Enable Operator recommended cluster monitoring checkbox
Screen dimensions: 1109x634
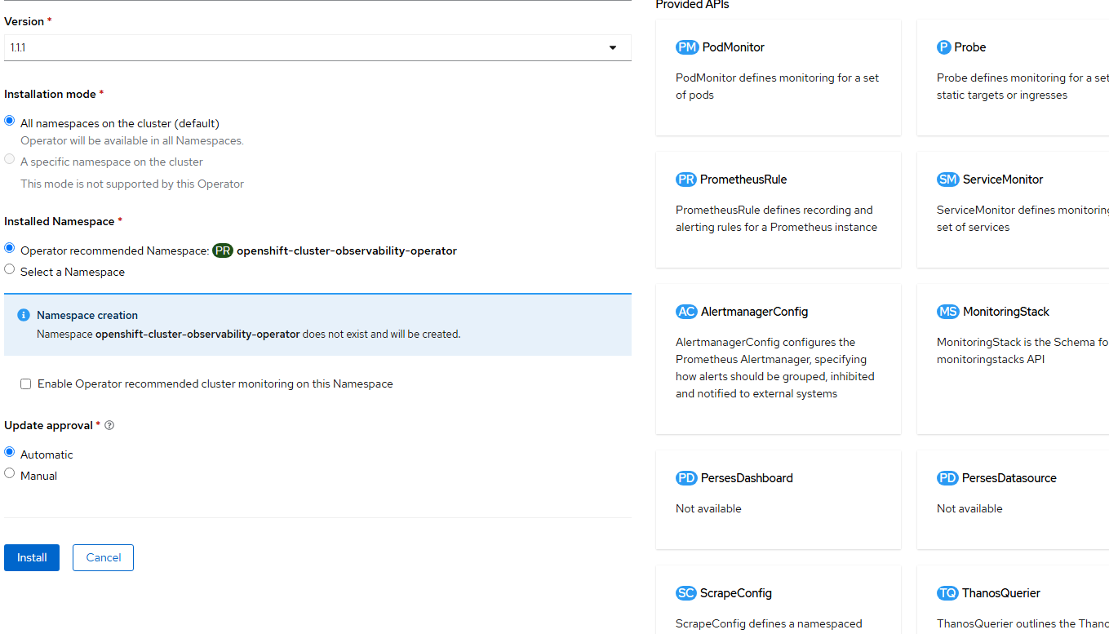click(x=26, y=384)
